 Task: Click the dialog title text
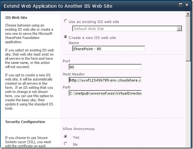point(58,6)
